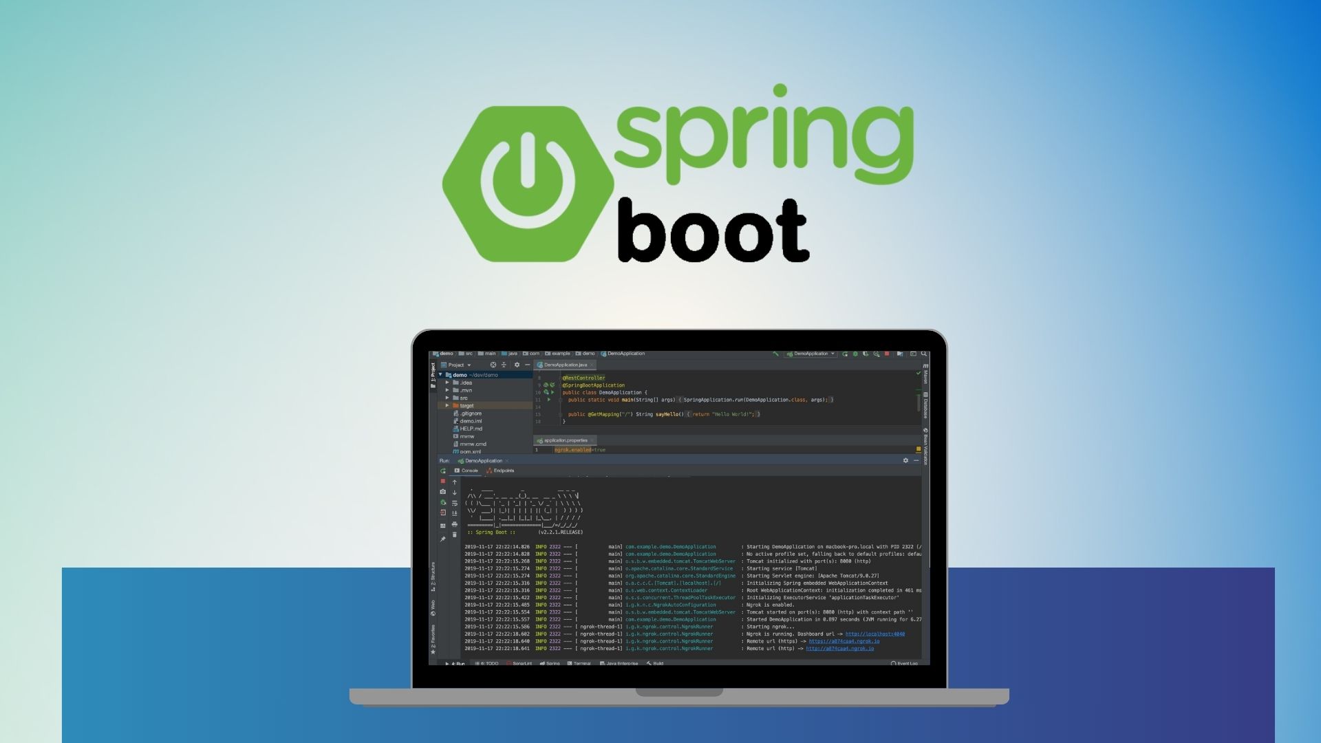Open Search Everywhere magnifier icon
The width and height of the screenshot is (1321, 743).
tap(923, 354)
